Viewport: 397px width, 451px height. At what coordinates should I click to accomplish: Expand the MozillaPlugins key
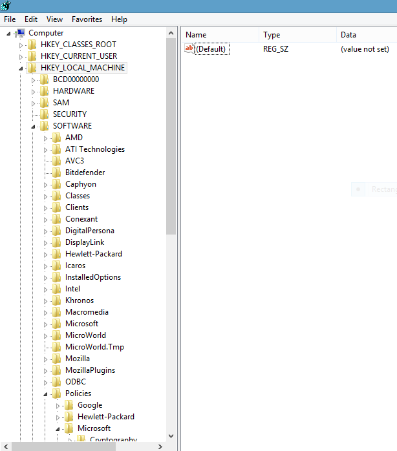[45, 371]
